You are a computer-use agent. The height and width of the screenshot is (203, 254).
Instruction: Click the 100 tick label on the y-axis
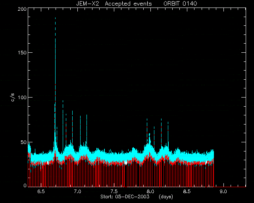click(x=22, y=98)
